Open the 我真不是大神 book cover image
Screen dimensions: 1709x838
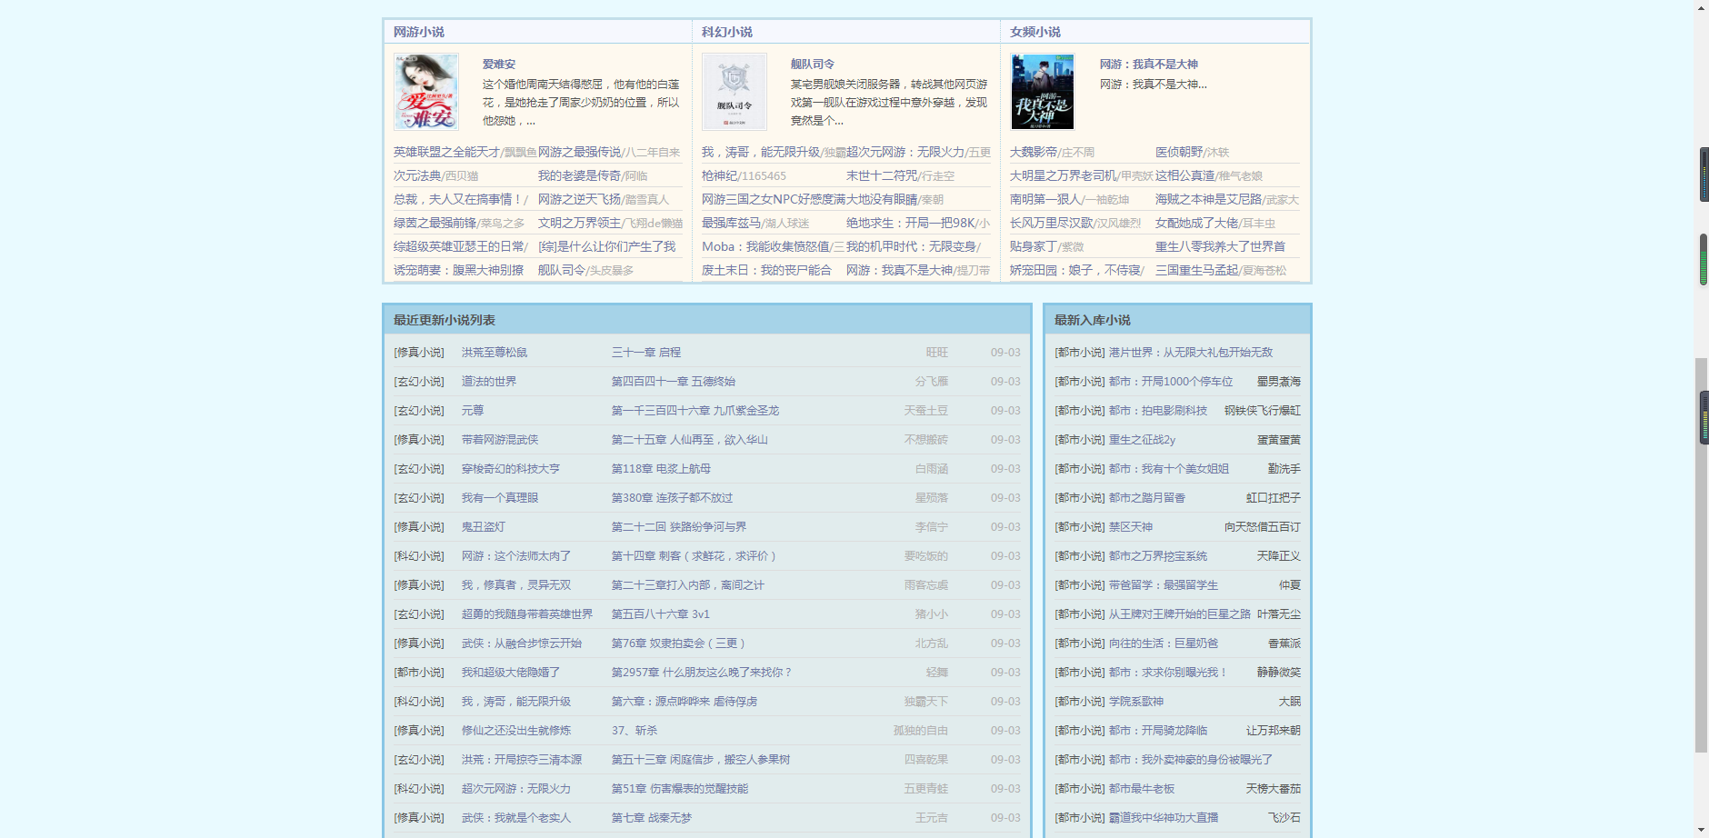click(x=1043, y=91)
